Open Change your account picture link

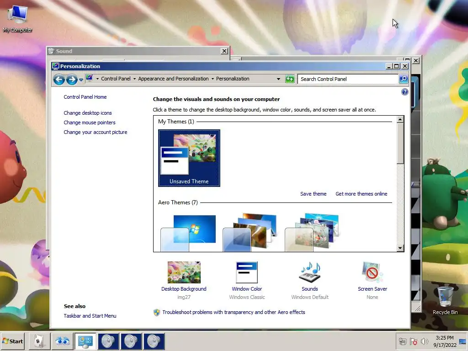pyautogui.click(x=95, y=132)
